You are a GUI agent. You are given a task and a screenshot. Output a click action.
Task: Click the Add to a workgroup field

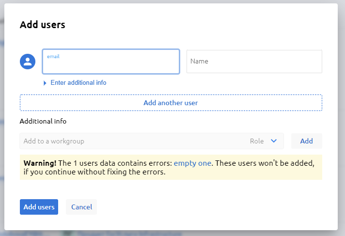click(x=131, y=141)
